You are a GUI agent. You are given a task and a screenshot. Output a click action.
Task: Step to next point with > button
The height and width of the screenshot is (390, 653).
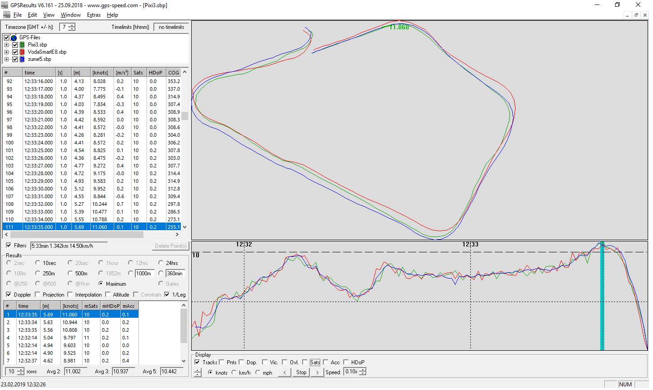tap(317, 372)
